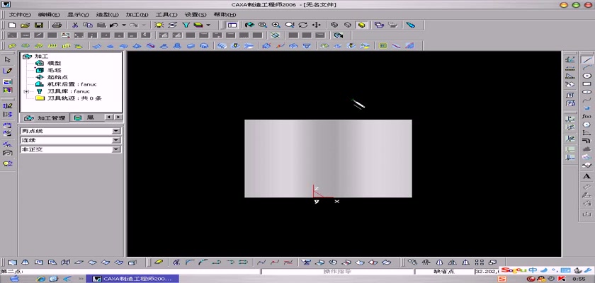This screenshot has height=283, width=595.
Task: Select the straight line drawing tool
Action: click(x=586, y=60)
